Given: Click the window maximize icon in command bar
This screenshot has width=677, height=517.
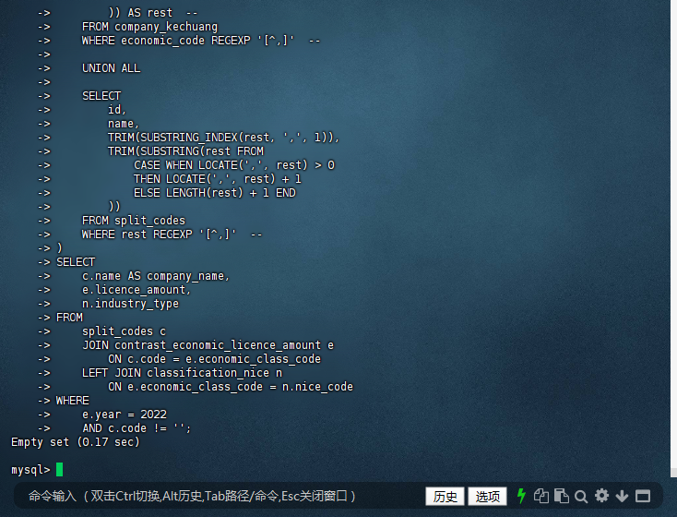Looking at the screenshot, I should click(x=643, y=497).
